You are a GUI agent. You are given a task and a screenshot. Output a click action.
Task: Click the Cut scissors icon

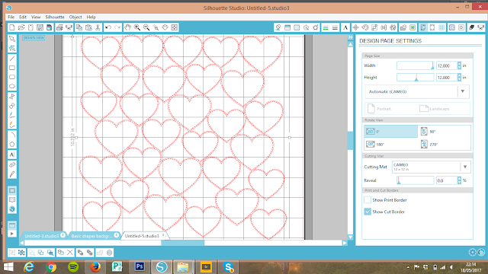(98, 27)
